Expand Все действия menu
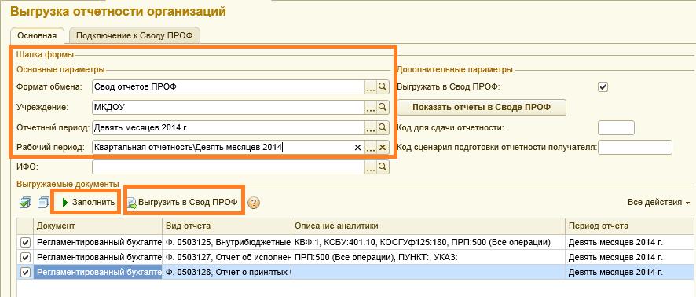Image resolution: width=696 pixels, height=297 pixels. pos(658,203)
